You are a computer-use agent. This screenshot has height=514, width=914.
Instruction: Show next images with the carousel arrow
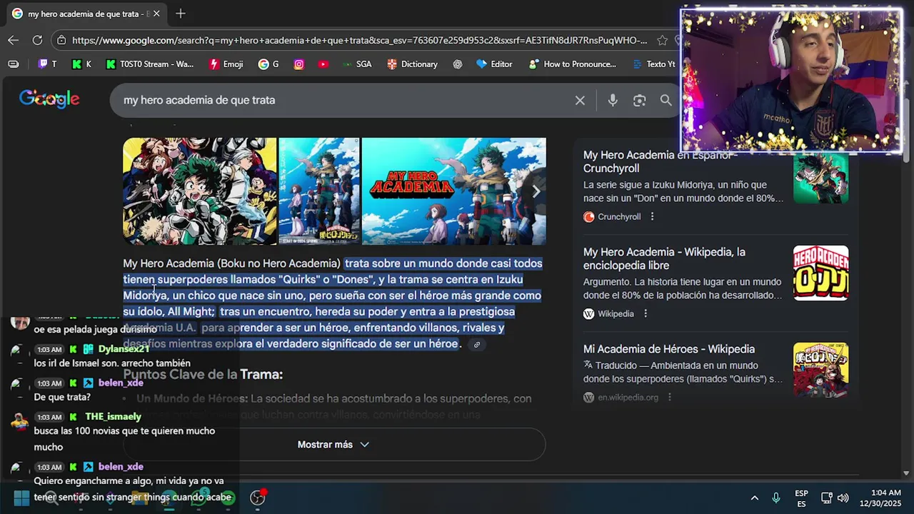click(x=536, y=191)
